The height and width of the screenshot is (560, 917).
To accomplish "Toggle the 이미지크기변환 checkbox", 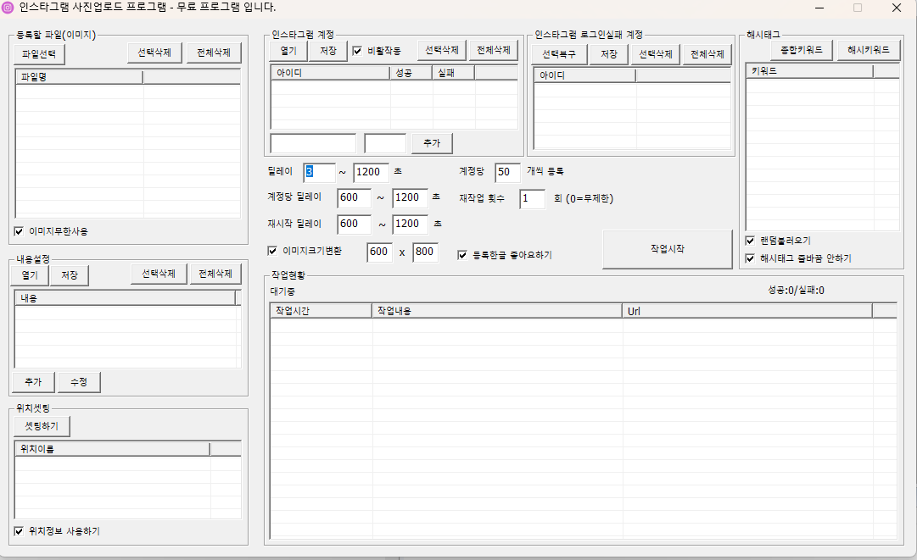I will coord(272,251).
